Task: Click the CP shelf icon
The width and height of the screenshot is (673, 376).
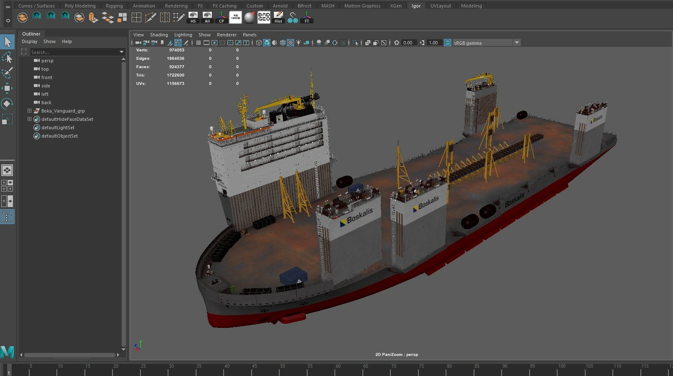Action: (x=222, y=17)
